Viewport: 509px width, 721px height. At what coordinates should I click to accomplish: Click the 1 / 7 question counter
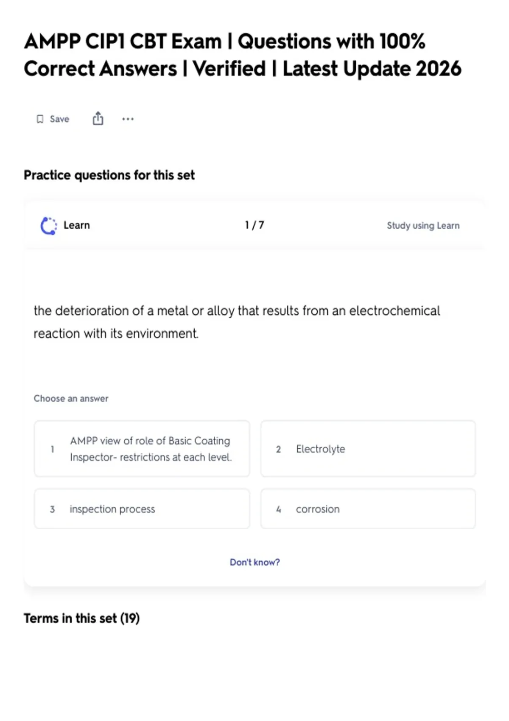(x=255, y=225)
